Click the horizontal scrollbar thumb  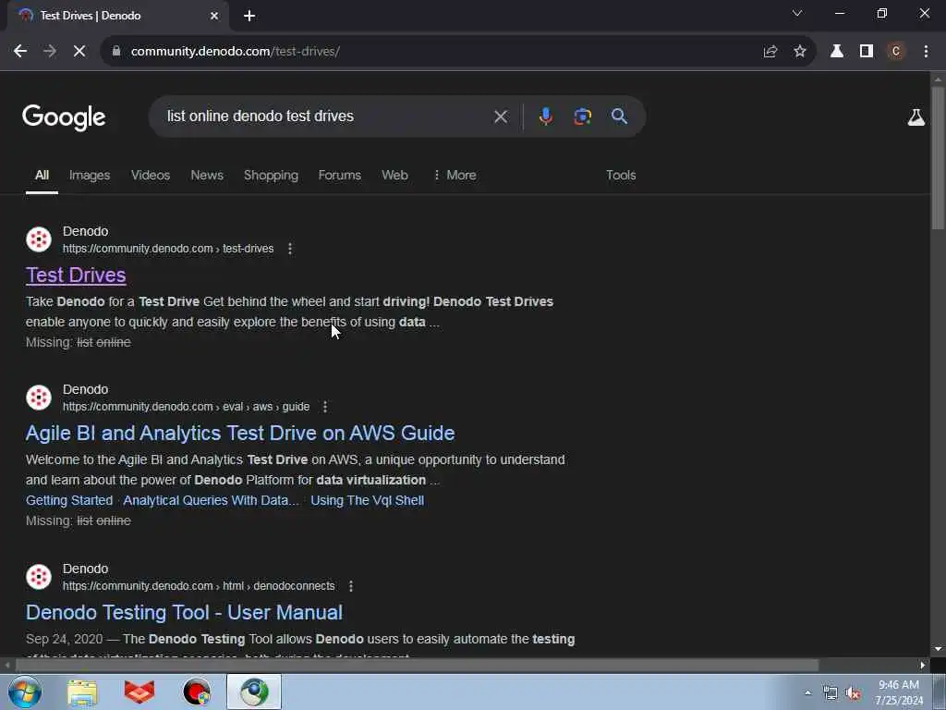(x=417, y=666)
